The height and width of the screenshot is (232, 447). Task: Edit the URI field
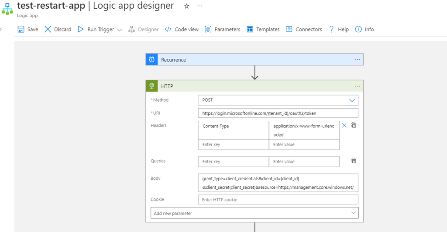[278, 113]
